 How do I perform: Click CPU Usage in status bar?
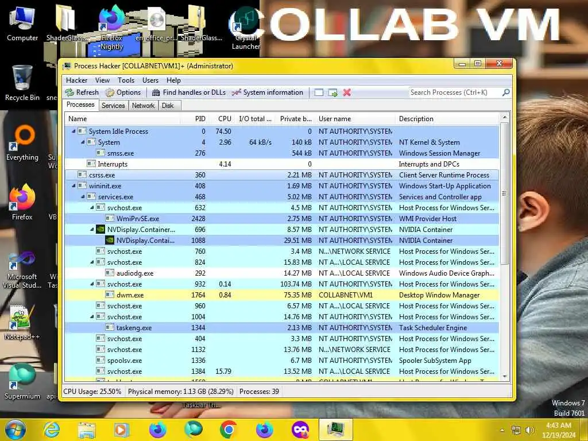point(92,392)
